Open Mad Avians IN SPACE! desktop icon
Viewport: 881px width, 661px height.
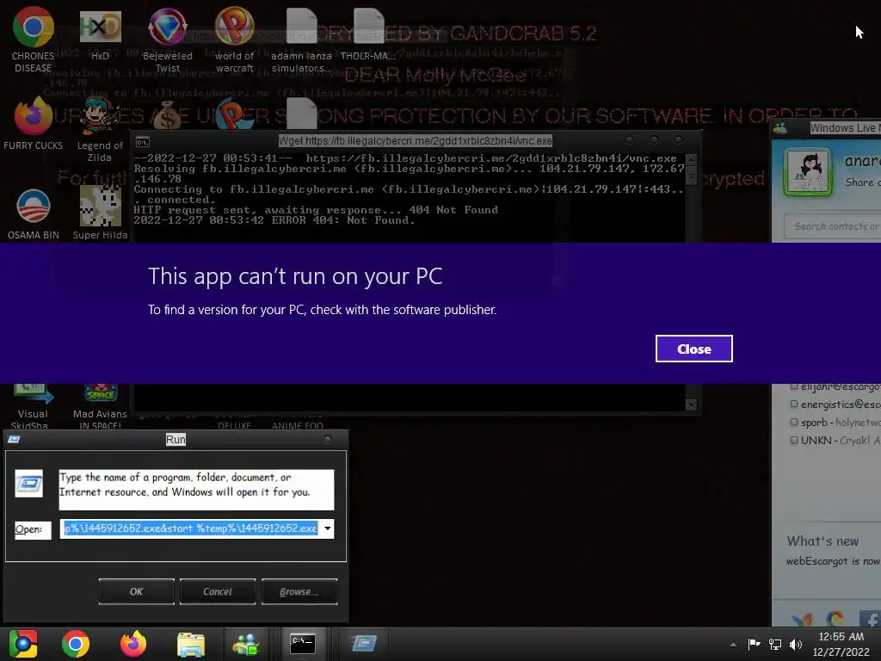pyautogui.click(x=100, y=406)
